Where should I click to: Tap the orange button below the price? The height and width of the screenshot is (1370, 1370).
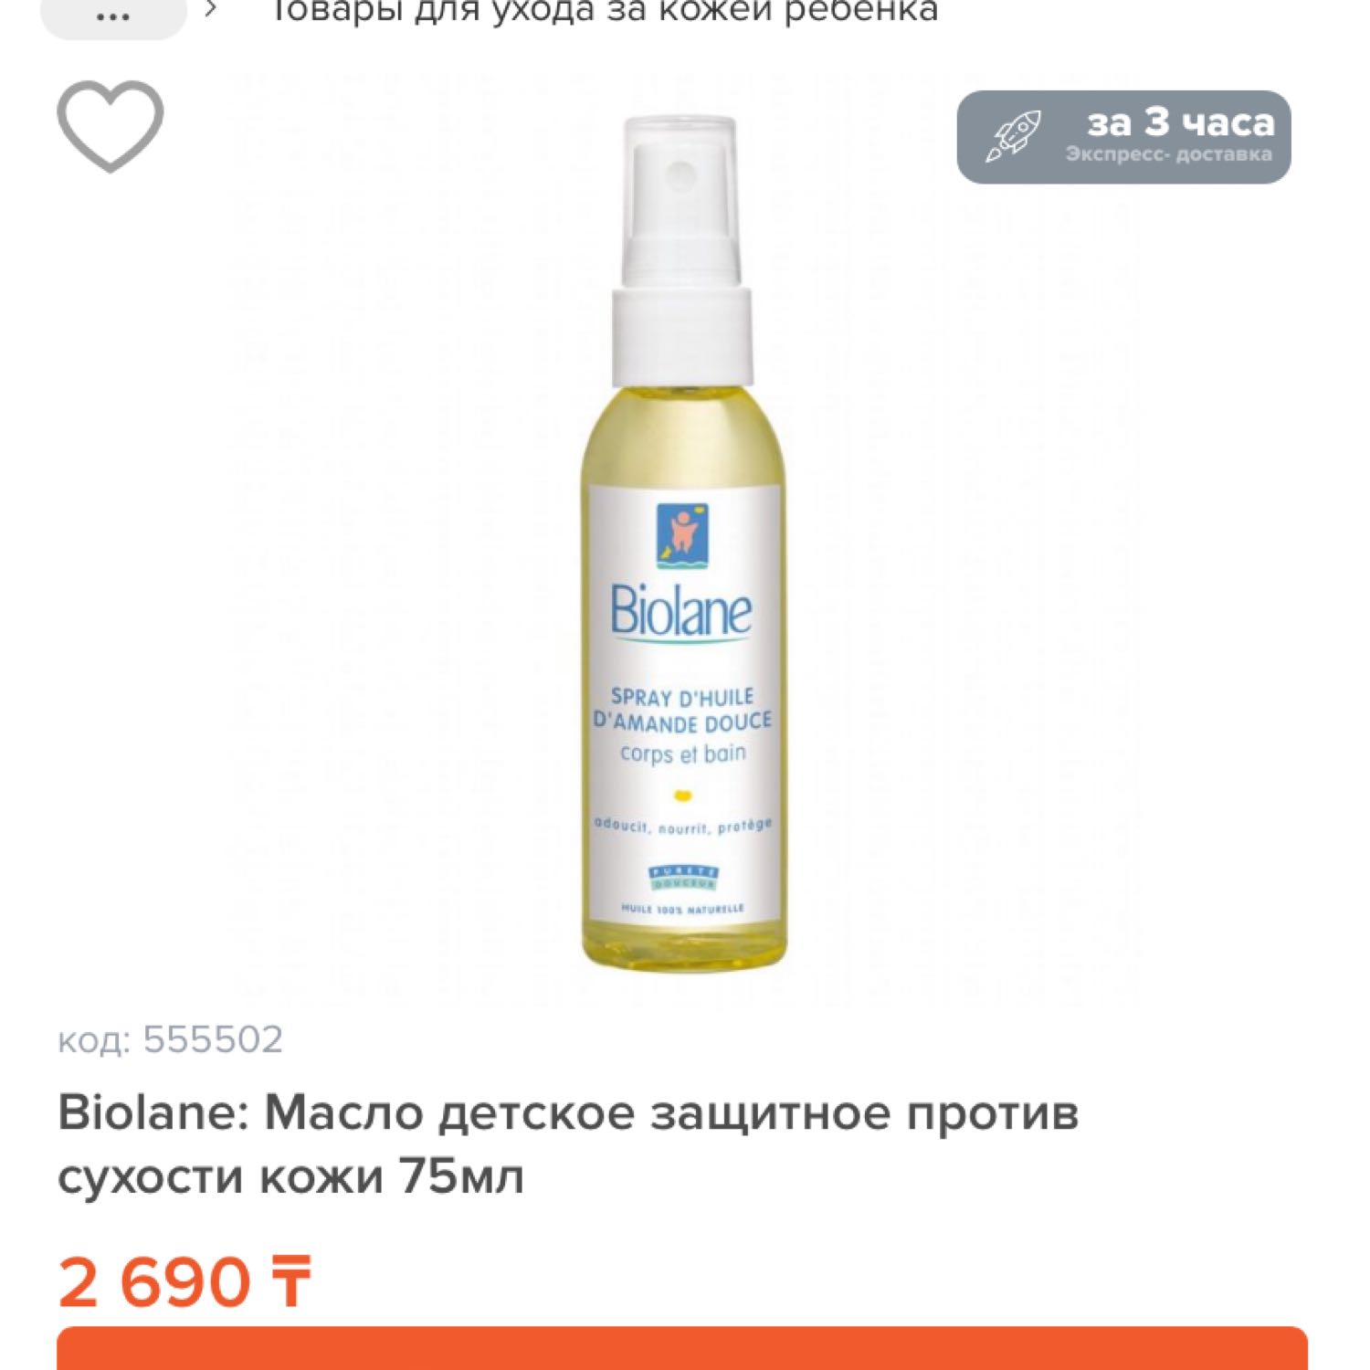coord(682,1348)
